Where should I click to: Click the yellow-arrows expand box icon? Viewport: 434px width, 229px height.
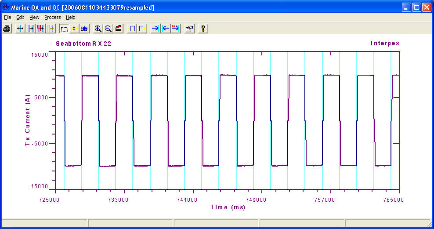click(x=74, y=29)
